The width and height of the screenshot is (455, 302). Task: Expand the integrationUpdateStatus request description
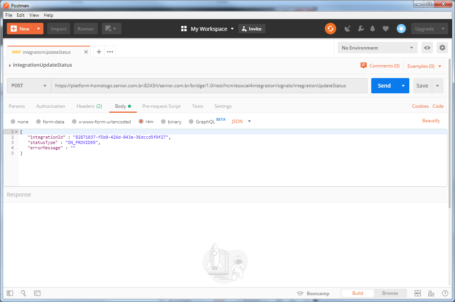(x=10, y=65)
